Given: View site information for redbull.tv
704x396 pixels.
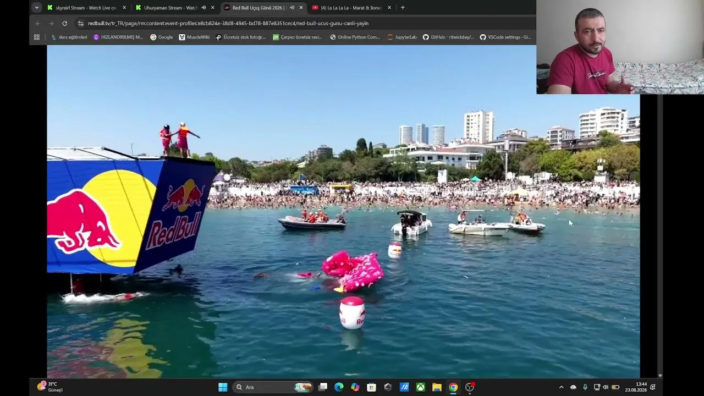Looking at the screenshot, I should tap(81, 24).
